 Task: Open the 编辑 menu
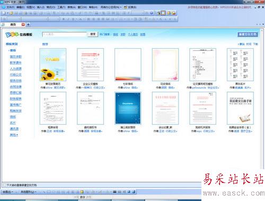point(20,7)
